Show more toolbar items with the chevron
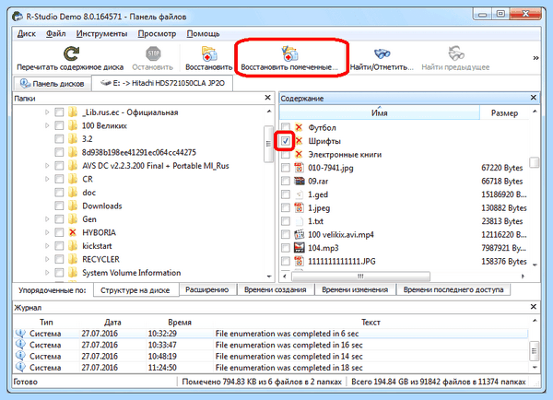553x400 pixels. (535, 57)
